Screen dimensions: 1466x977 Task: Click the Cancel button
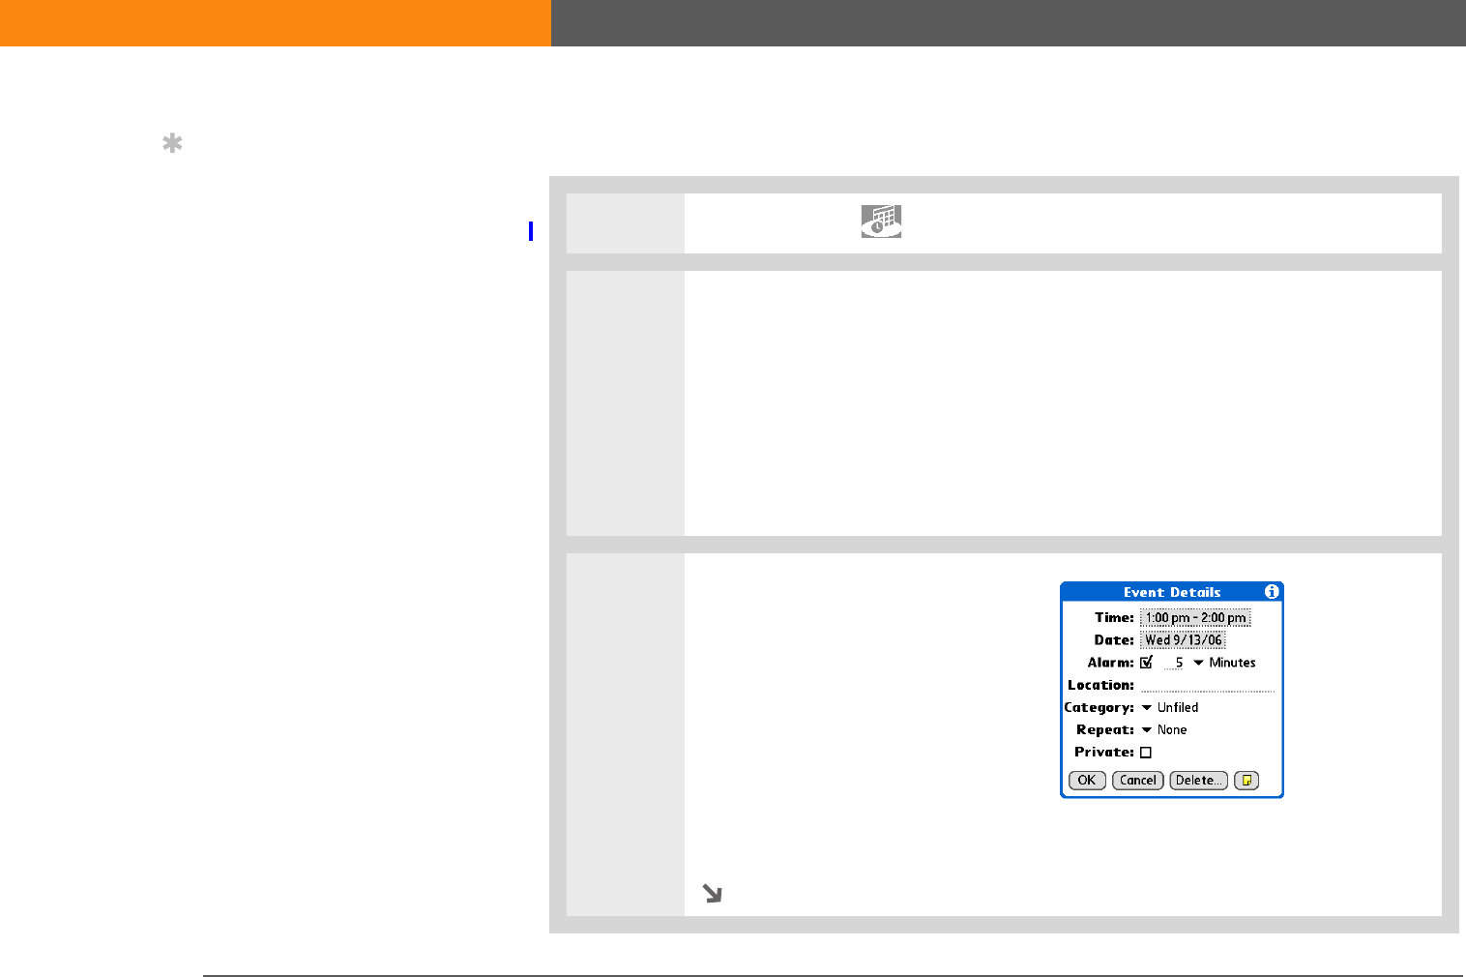(x=1138, y=781)
